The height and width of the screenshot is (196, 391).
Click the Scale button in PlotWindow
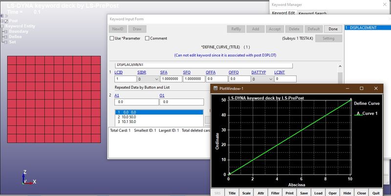point(246,193)
